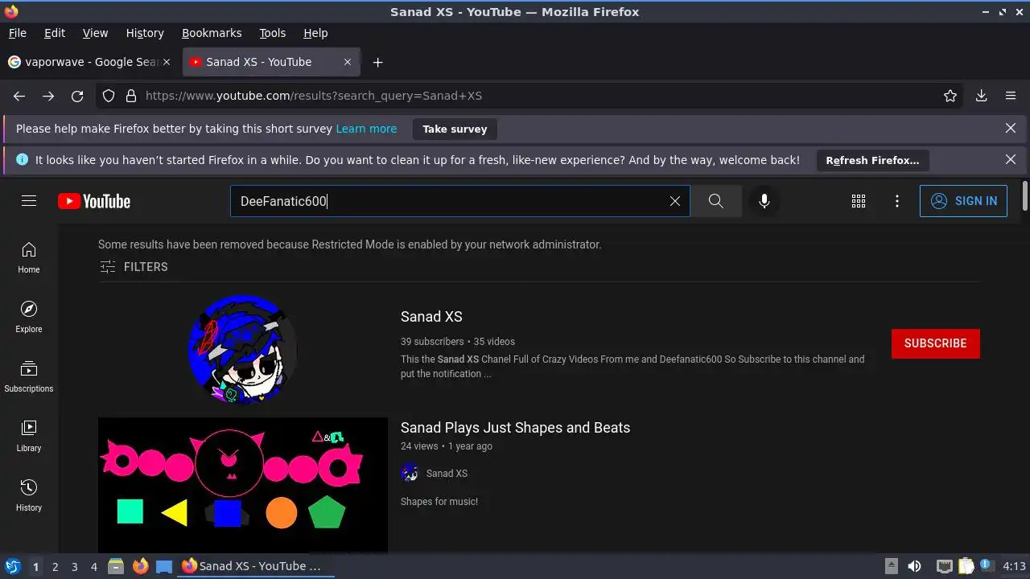This screenshot has height=579, width=1030.
Task: Open Explore in the YouTube sidebar
Action: [29, 317]
